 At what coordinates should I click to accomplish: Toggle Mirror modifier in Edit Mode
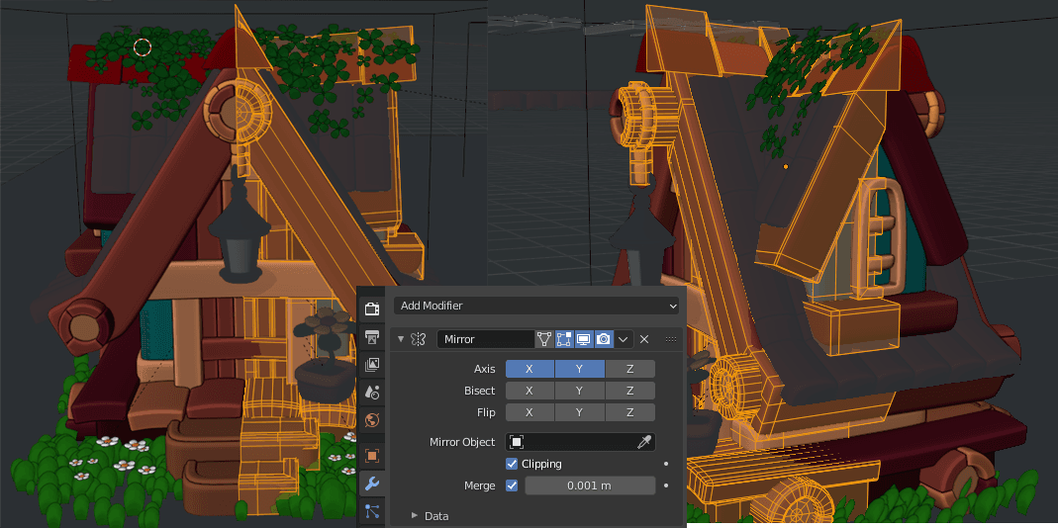click(x=564, y=339)
